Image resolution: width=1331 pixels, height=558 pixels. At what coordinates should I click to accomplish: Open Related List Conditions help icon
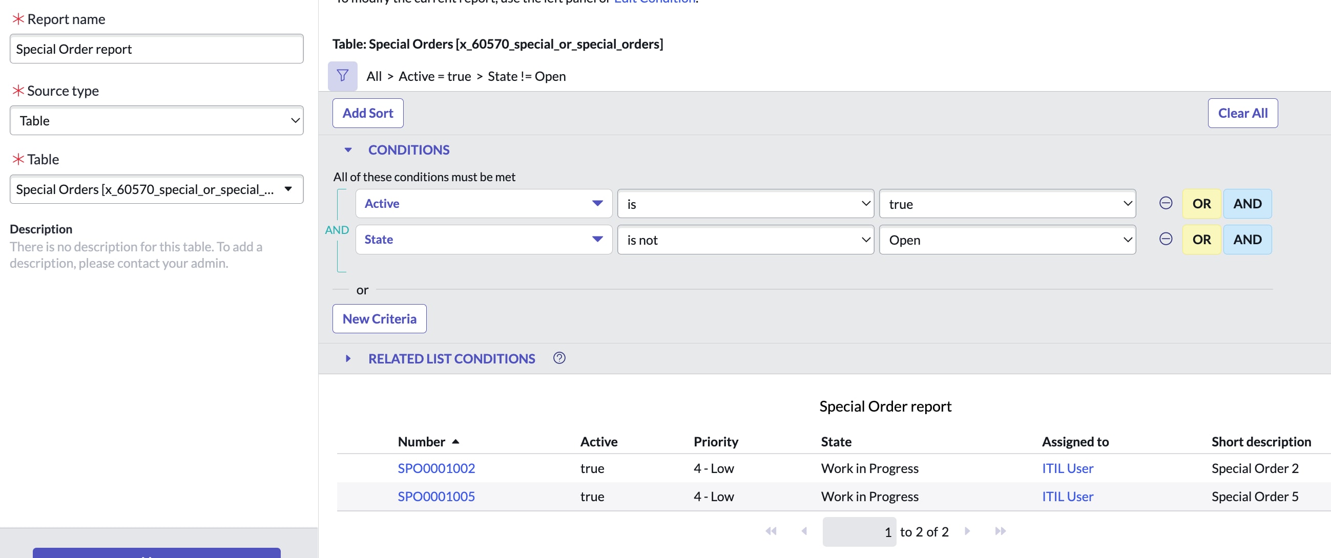pyautogui.click(x=558, y=358)
